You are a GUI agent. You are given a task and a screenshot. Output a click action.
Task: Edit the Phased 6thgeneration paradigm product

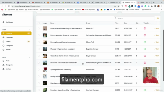pos(157,49)
